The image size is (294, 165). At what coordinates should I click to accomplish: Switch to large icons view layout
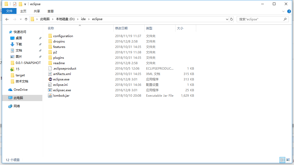pos(288,160)
